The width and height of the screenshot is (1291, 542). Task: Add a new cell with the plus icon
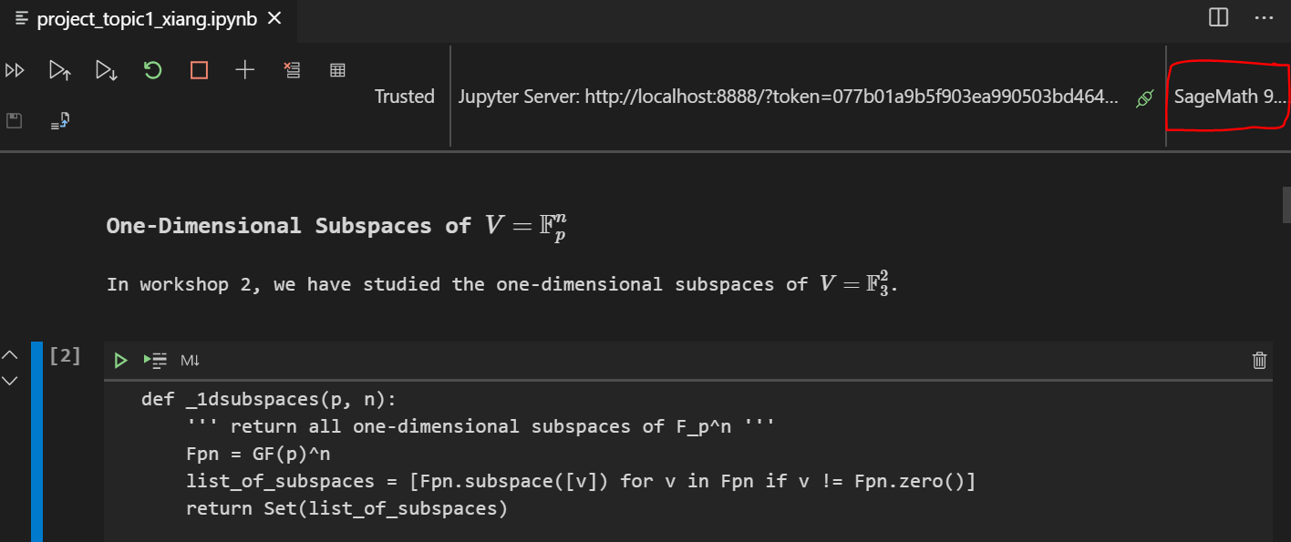point(244,69)
